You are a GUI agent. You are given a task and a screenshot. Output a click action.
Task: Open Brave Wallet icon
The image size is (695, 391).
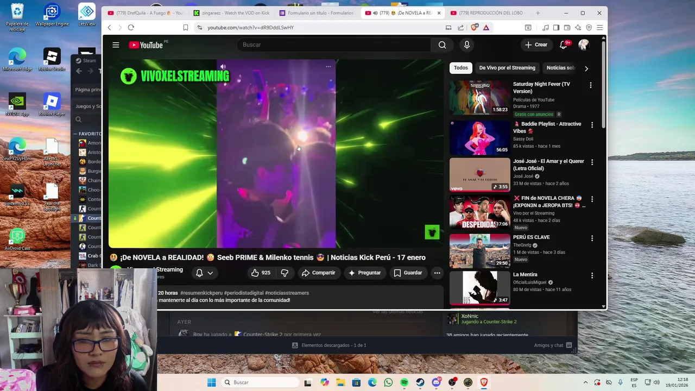tap(567, 27)
